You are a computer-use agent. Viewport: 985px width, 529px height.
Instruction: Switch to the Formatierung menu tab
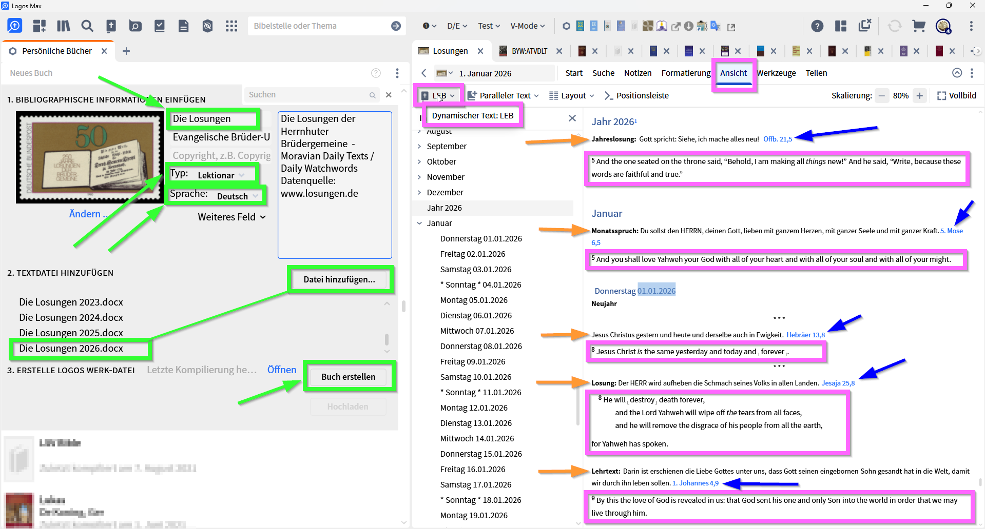(x=686, y=73)
